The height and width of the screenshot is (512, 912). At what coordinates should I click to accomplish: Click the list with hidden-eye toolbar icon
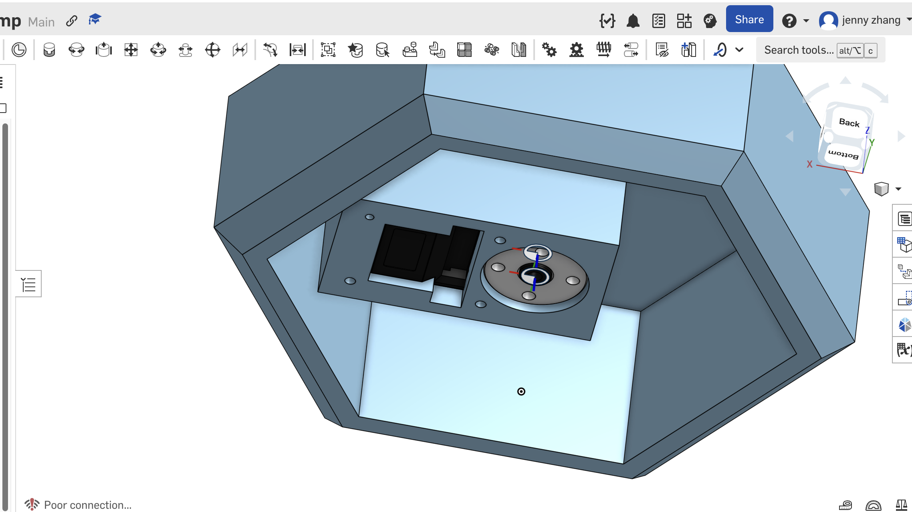pyautogui.click(x=662, y=50)
